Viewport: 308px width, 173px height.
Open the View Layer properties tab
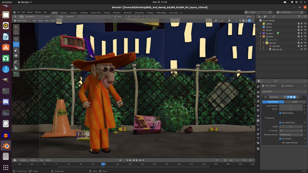(x=258, y=101)
